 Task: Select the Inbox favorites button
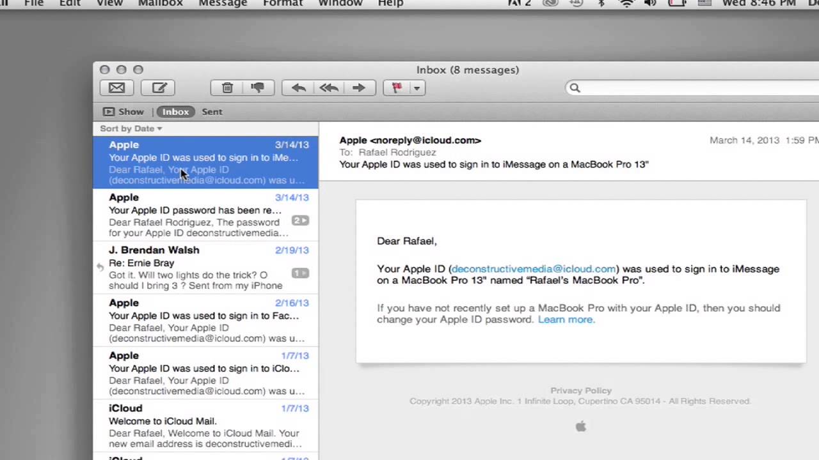(x=175, y=111)
